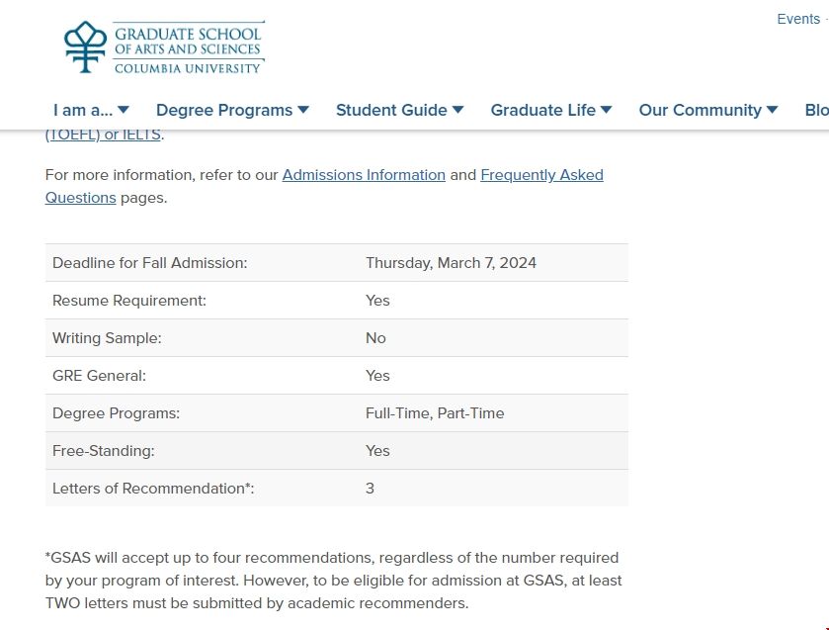829x630 pixels.
Task: Open the Our Community menu label
Action: click(x=700, y=110)
